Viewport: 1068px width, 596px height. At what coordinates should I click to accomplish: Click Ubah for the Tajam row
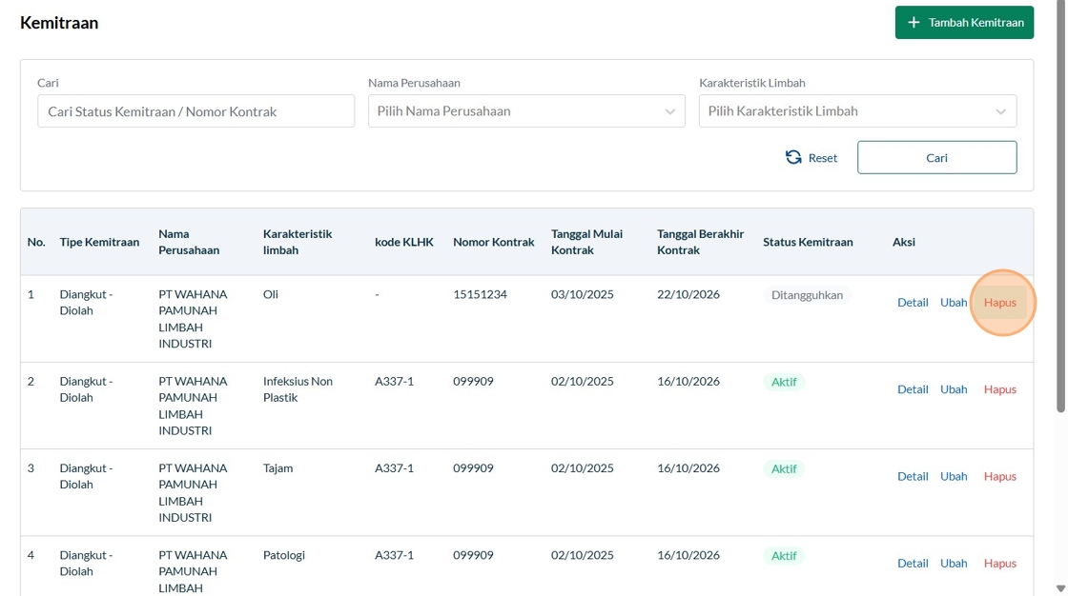(954, 476)
